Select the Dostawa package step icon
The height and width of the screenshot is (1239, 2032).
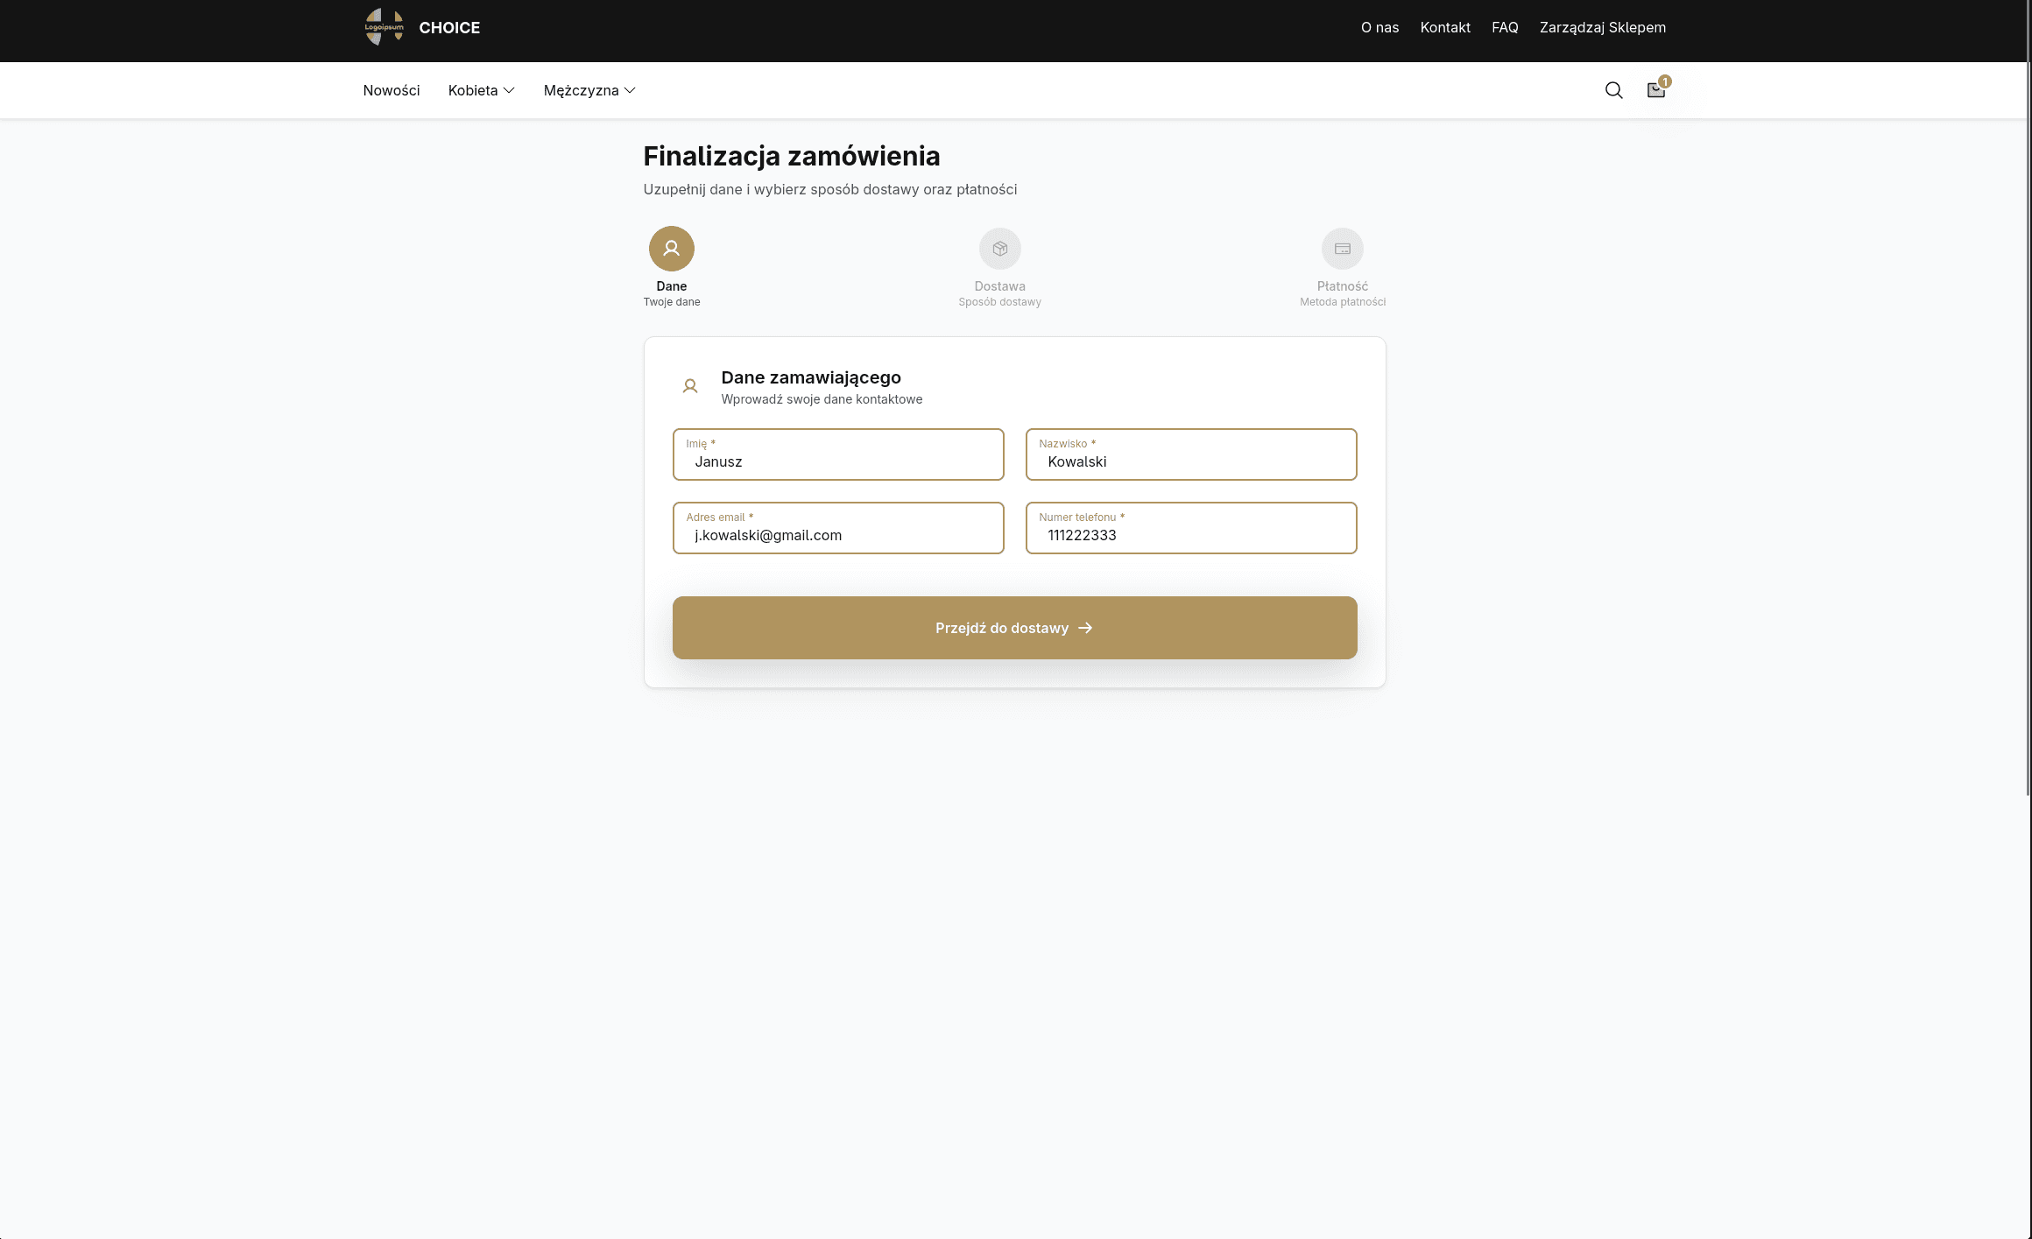pyautogui.click(x=1000, y=249)
